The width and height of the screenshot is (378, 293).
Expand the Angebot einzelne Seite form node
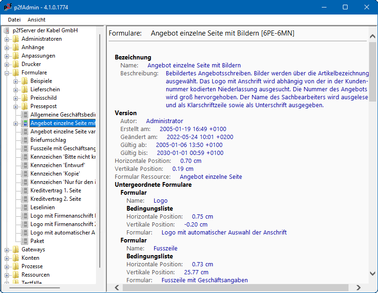coord(16,123)
